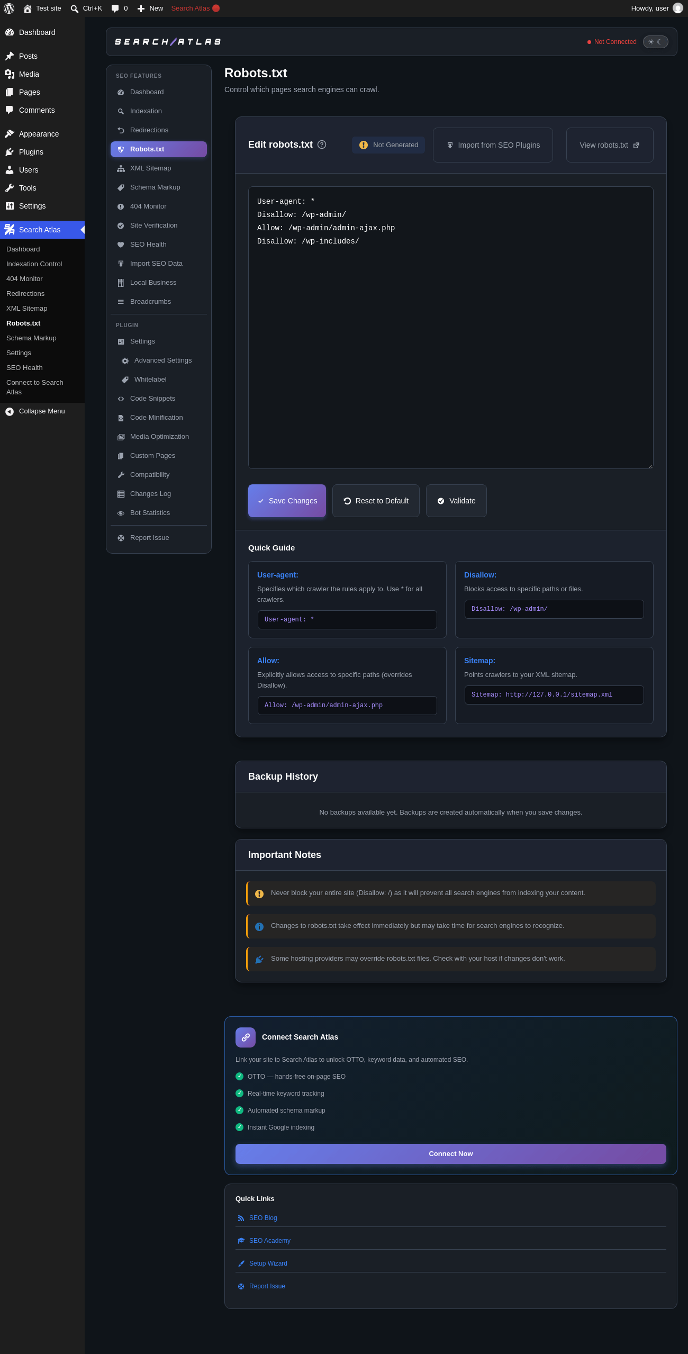The image size is (688, 1354).
Task: Click the help question mark beside Edit robots.txt
Action: (322, 145)
